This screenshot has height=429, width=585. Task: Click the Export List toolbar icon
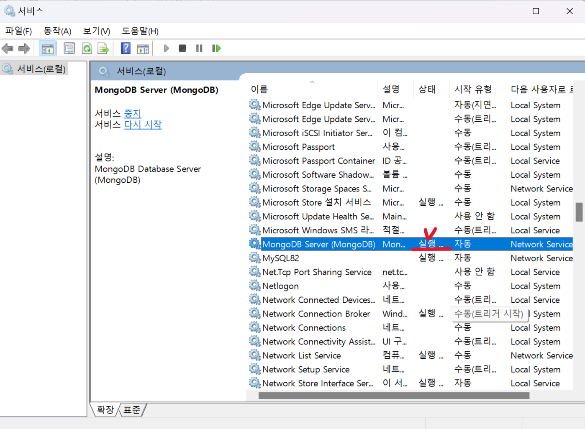click(x=103, y=49)
